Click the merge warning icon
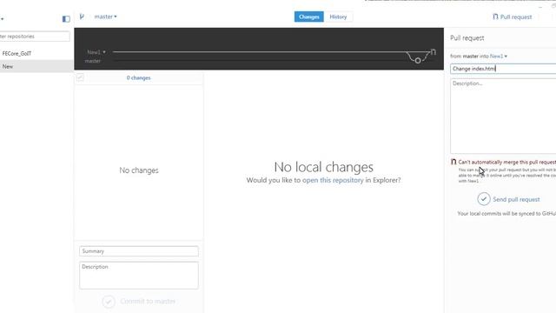Image resolution: width=556 pixels, height=313 pixels. 453,162
